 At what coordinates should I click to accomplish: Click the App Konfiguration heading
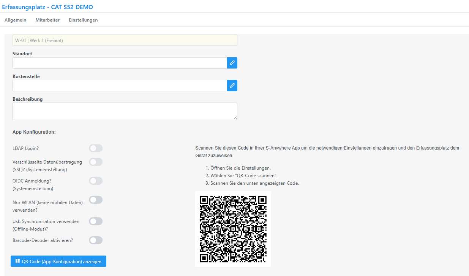pyautogui.click(x=34, y=132)
